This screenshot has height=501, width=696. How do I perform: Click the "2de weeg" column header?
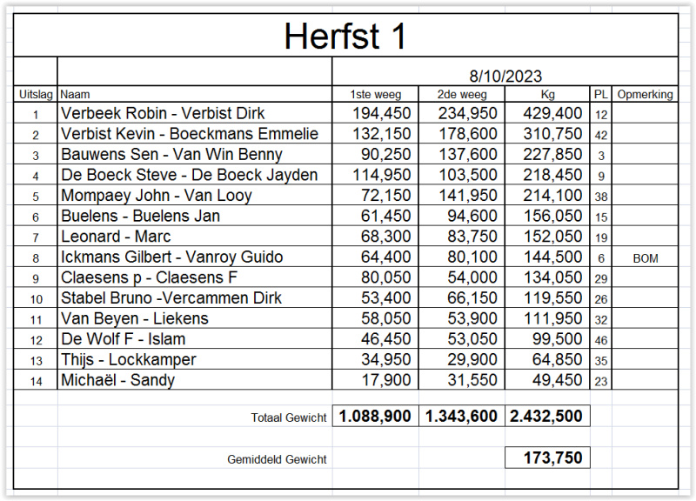pyautogui.click(x=461, y=94)
